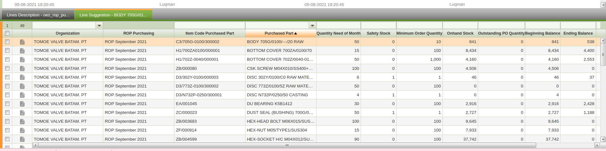Expand the Purchased Part filter dropdown
This screenshot has width=606, height=151.
312,26
